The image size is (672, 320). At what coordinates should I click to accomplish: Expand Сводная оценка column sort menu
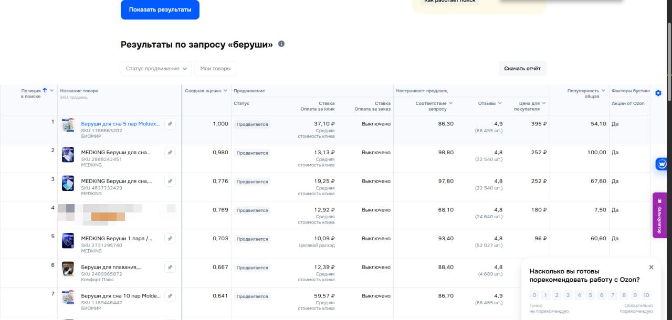225,91
